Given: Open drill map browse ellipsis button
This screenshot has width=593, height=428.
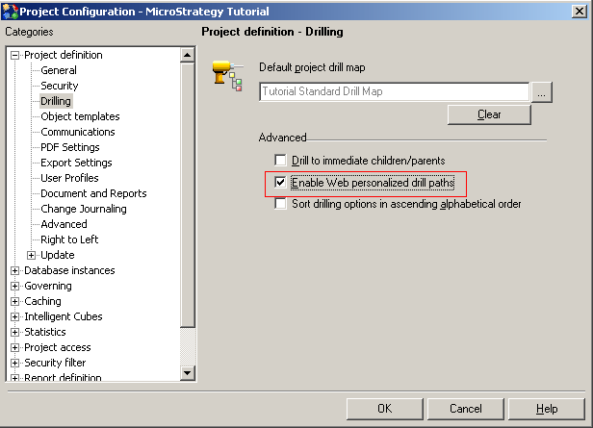Looking at the screenshot, I should [x=542, y=92].
